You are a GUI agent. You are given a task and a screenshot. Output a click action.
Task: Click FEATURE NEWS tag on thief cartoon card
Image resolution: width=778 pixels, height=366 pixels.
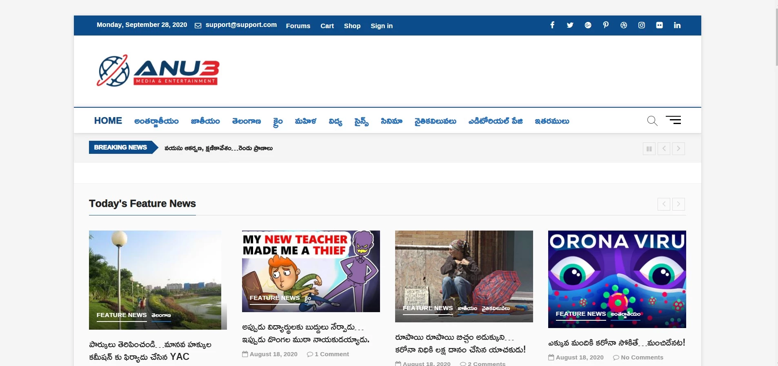tap(275, 298)
